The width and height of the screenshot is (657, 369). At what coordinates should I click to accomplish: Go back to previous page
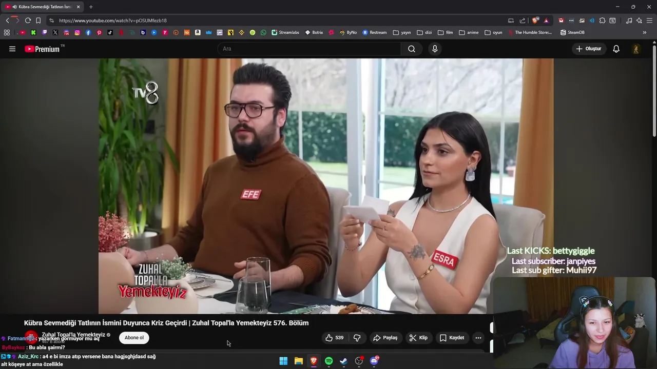[7, 20]
